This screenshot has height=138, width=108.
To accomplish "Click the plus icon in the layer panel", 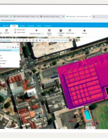I will (8, 47).
